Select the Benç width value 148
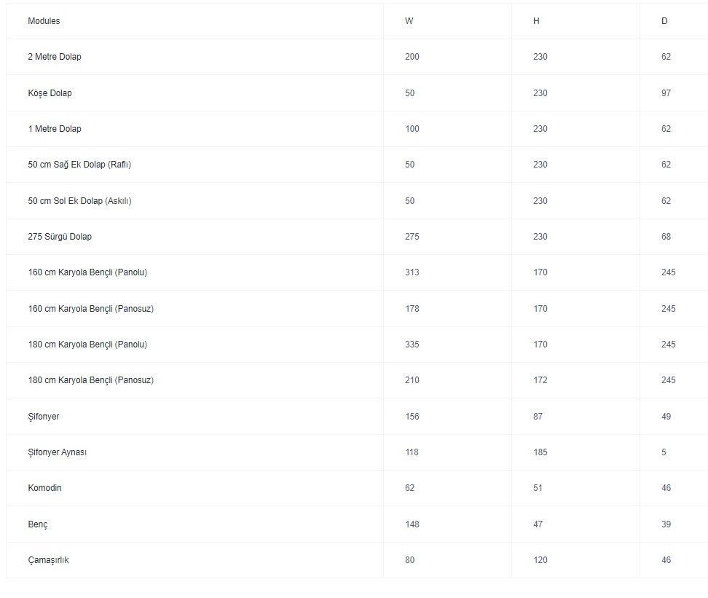This screenshot has height=598, width=708. [412, 524]
